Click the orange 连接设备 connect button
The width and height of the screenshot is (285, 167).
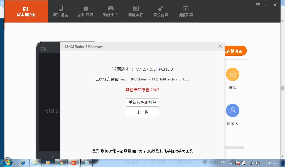click(235, 51)
